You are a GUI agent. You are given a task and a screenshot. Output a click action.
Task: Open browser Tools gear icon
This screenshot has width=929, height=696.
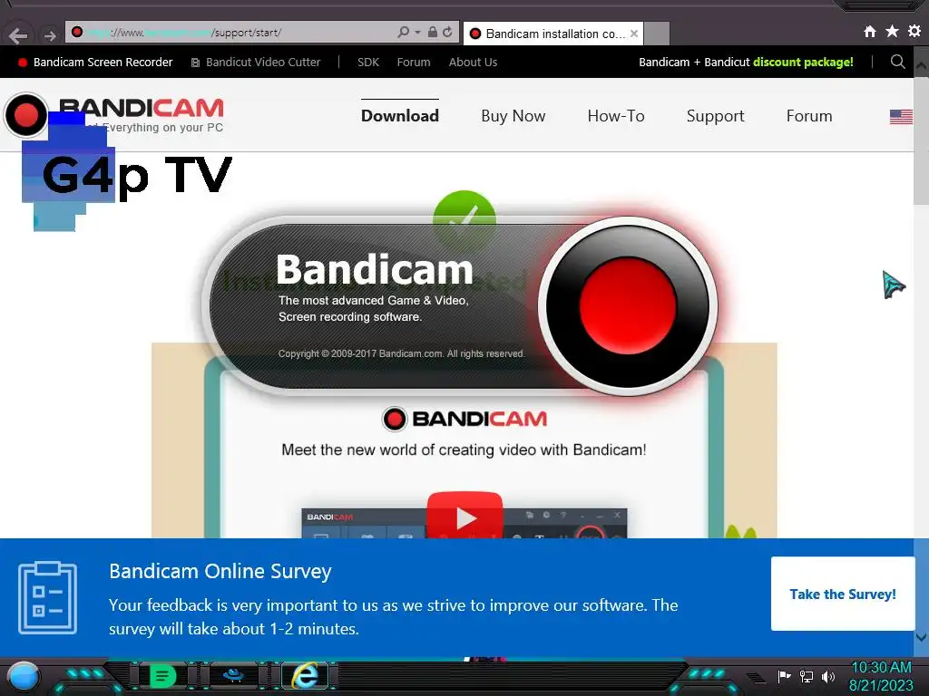click(x=914, y=31)
